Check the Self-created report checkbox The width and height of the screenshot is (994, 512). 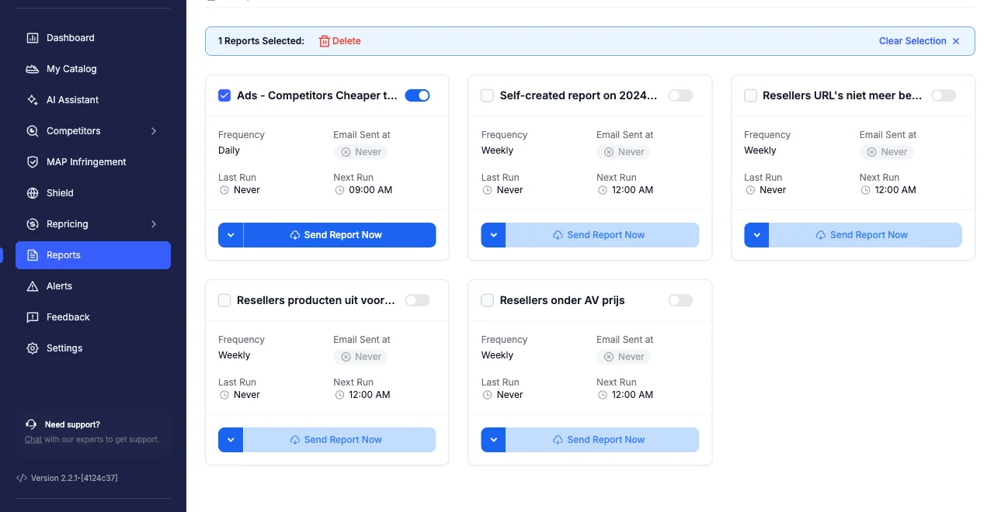tap(488, 95)
